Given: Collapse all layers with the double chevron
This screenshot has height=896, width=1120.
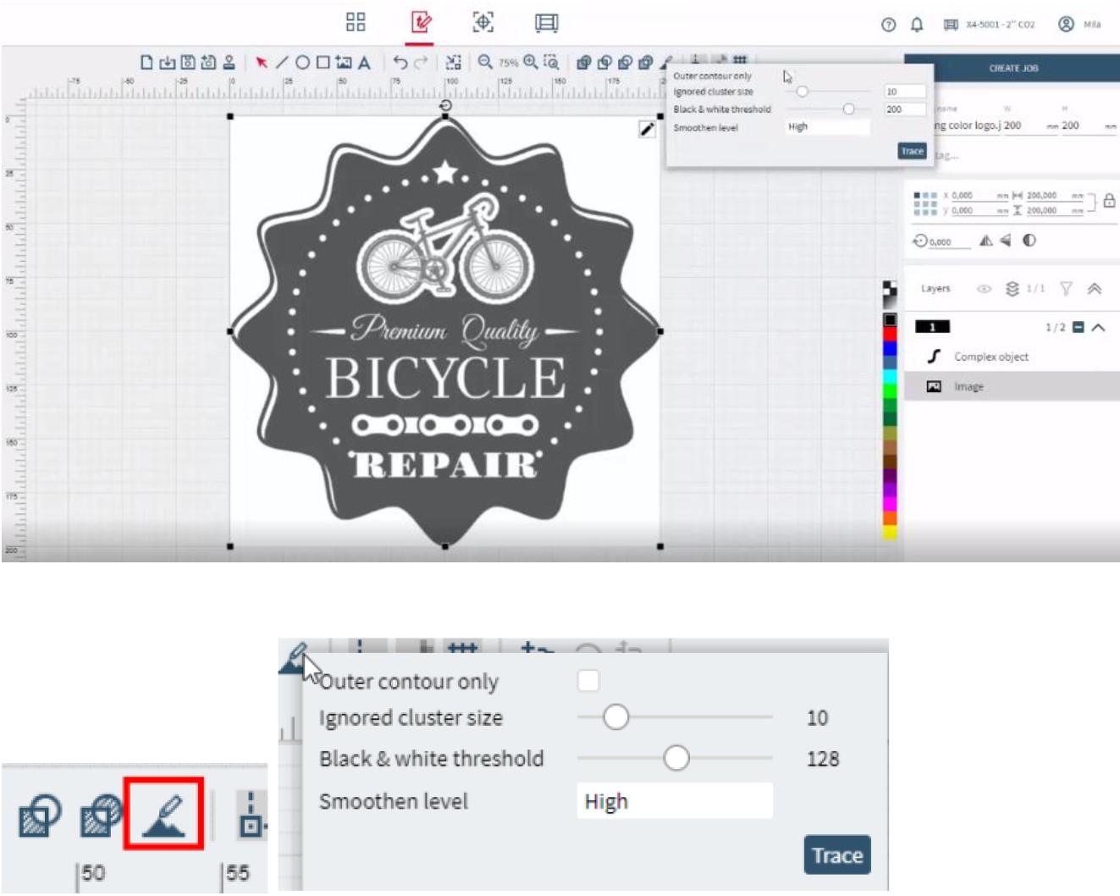Looking at the screenshot, I should 1095,289.
